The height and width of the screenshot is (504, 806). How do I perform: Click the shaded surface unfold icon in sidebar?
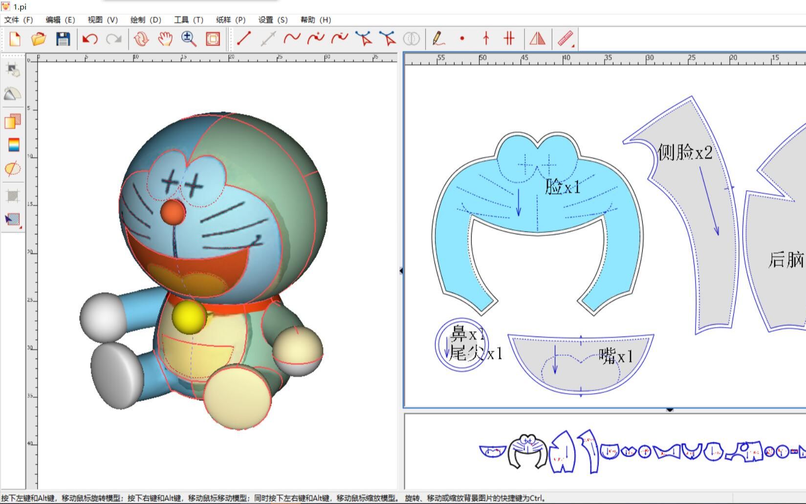pyautogui.click(x=13, y=94)
